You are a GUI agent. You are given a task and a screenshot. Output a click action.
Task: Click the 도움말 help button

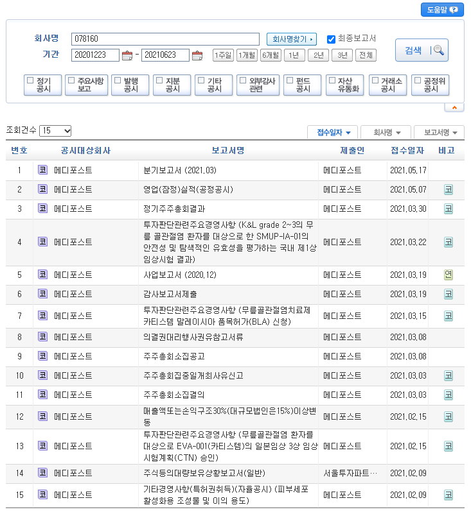(x=442, y=10)
